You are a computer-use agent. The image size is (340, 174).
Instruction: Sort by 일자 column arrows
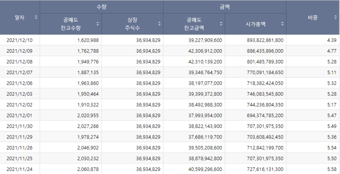(36, 17)
